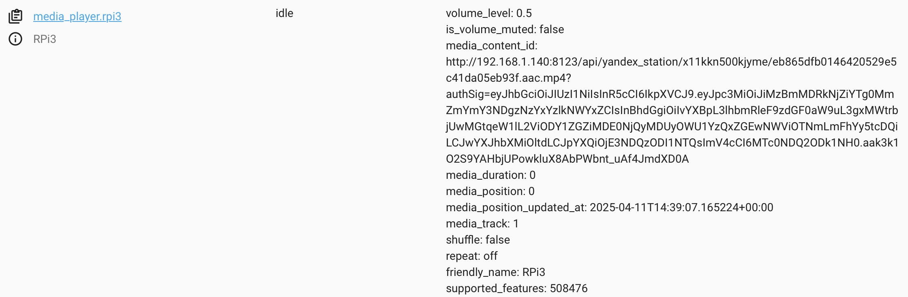The height and width of the screenshot is (297, 908).
Task: Select the media_position: 0 attribute
Action: pos(490,191)
